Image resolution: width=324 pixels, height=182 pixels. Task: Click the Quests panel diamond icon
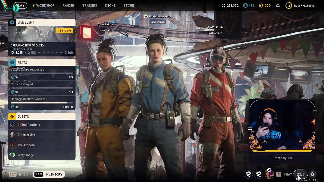pos(12,116)
